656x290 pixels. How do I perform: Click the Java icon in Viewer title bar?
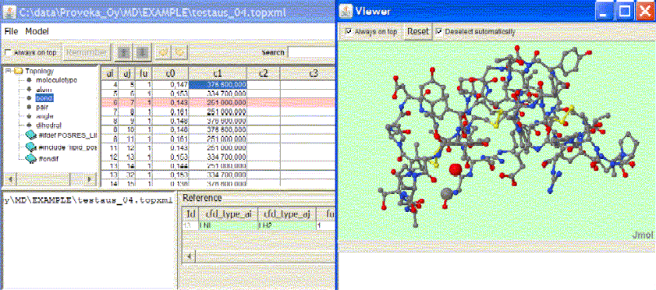pyautogui.click(x=346, y=11)
